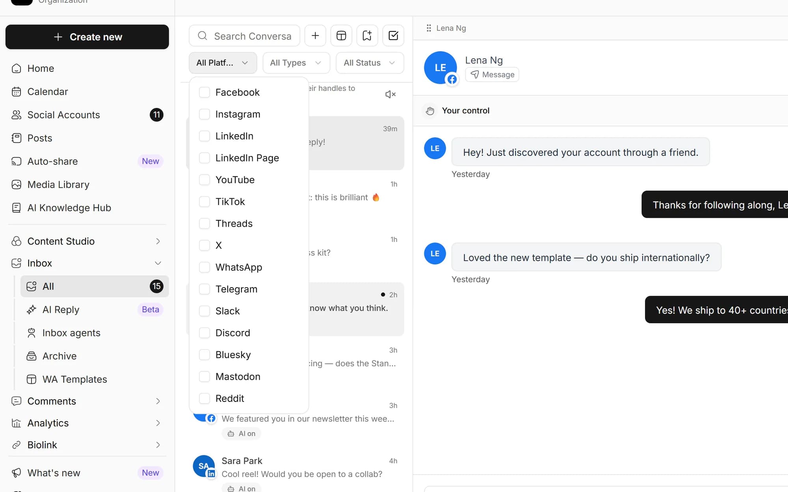Image resolution: width=788 pixels, height=492 pixels.
Task: Select the Discord checkbox
Action: (204, 333)
